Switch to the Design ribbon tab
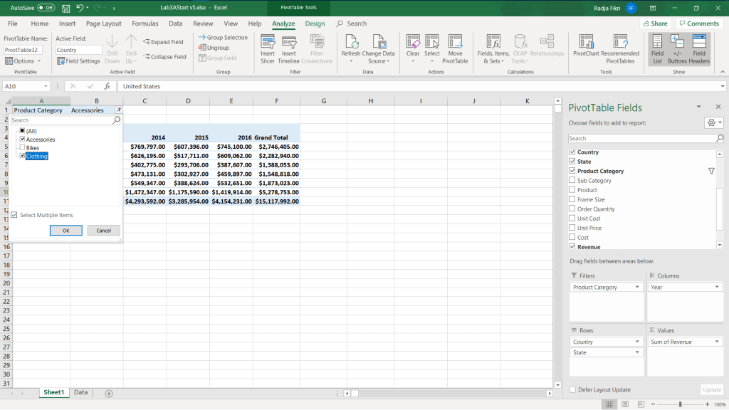Viewport: 729px width, 410px height. (315, 23)
